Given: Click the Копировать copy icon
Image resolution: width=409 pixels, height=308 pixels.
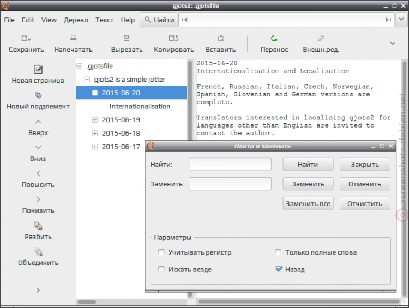Looking at the screenshot, I should pyautogui.click(x=173, y=38).
